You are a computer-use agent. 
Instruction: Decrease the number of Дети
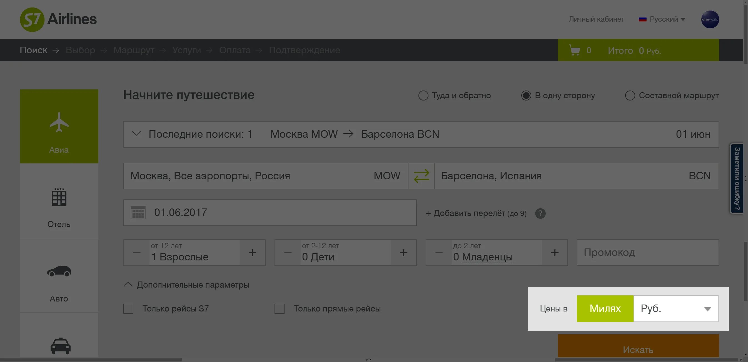(x=288, y=253)
